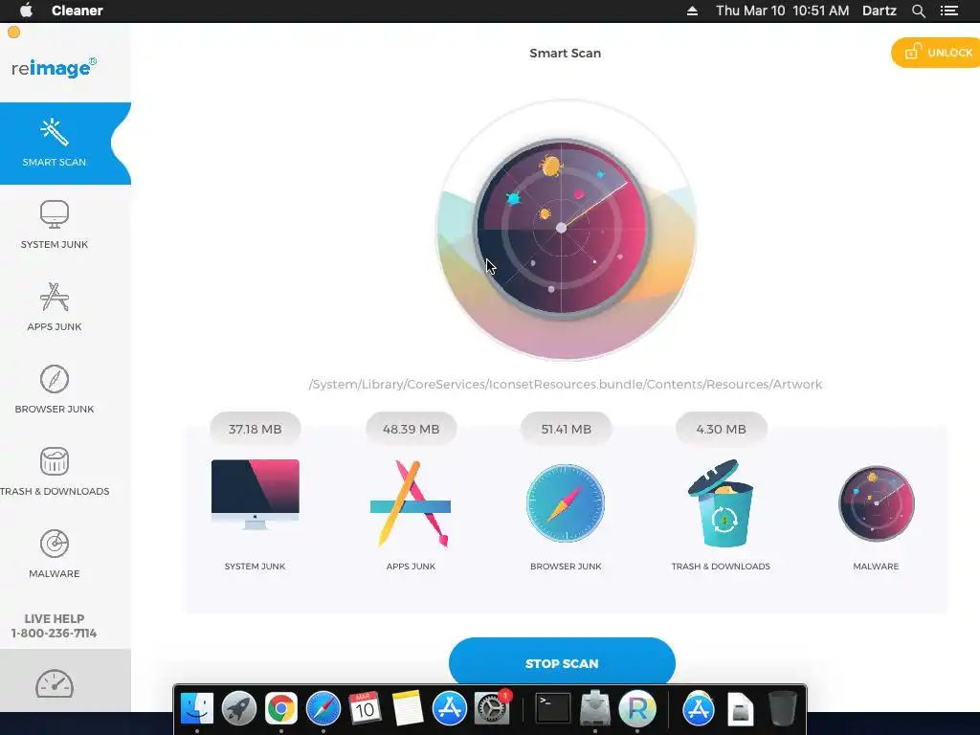Open the Apple menu
Viewport: 980px width, 735px height.
(x=26, y=11)
